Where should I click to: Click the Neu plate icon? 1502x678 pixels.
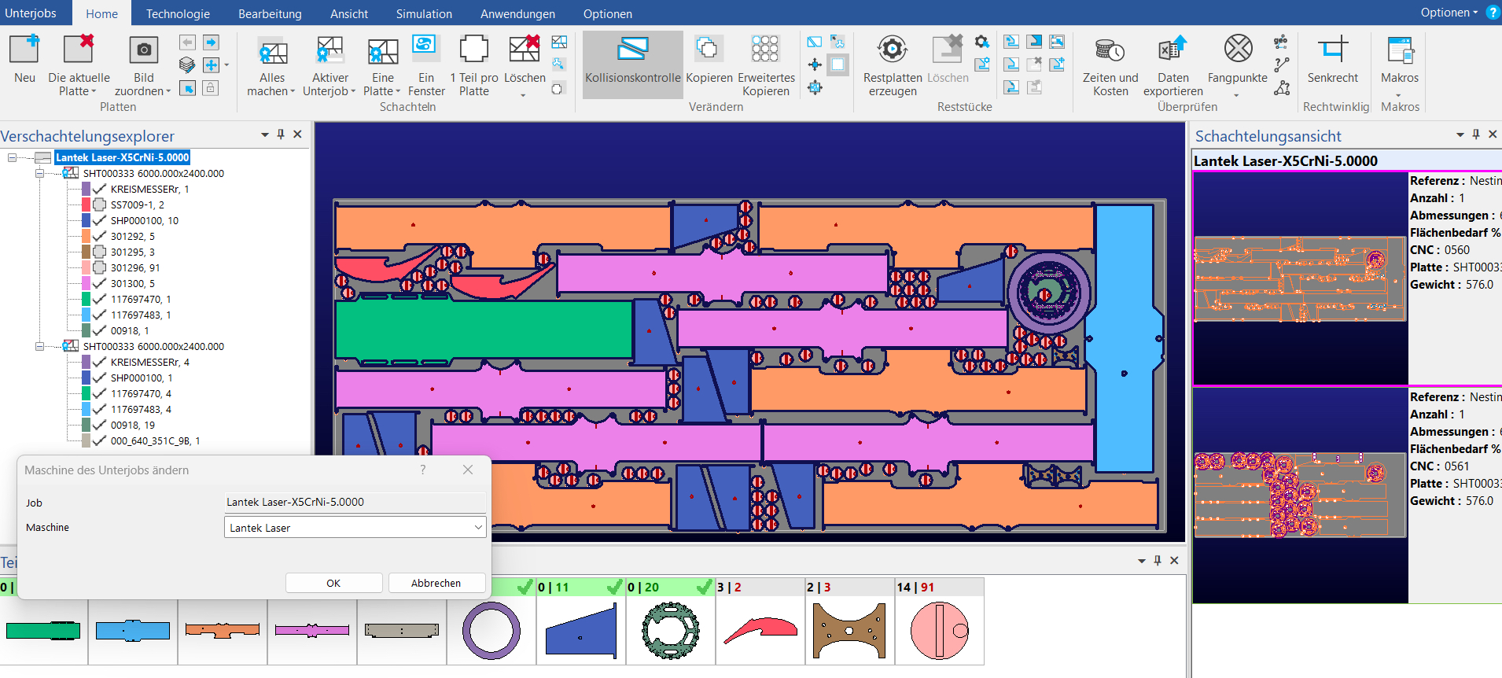pos(24,50)
